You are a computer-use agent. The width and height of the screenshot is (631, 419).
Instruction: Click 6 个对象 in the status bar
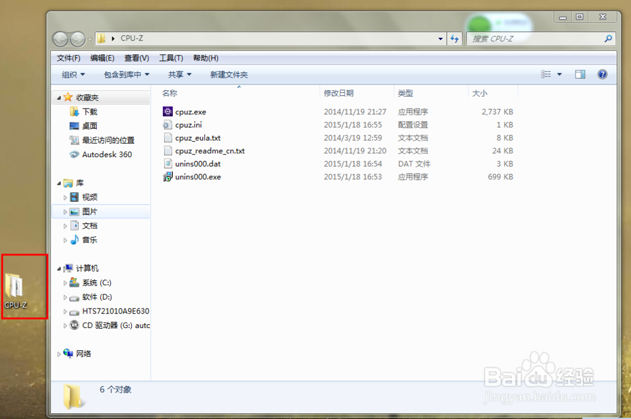[x=115, y=389]
